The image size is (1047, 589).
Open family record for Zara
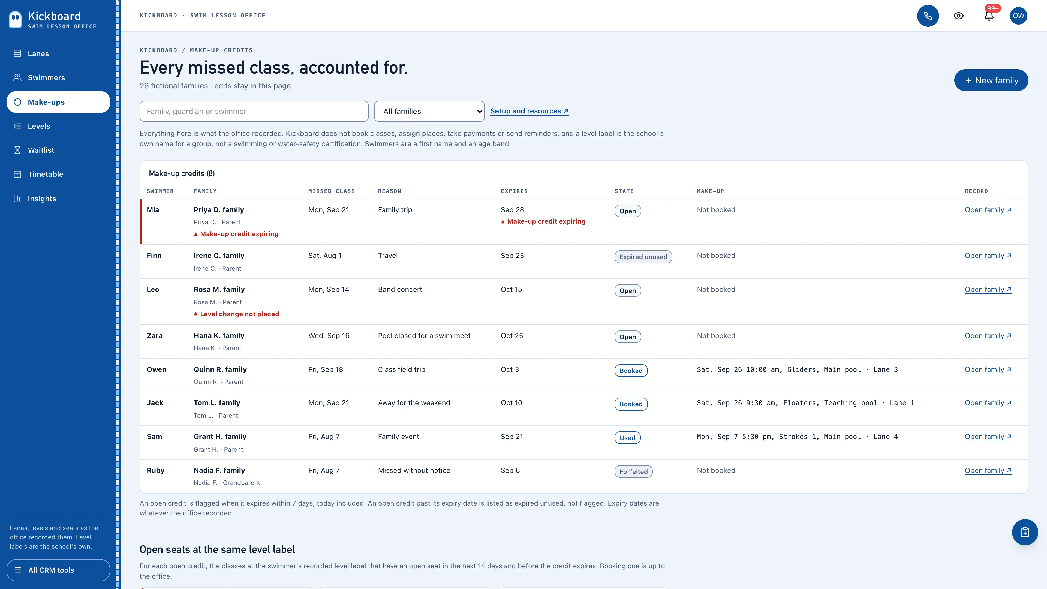coord(988,336)
